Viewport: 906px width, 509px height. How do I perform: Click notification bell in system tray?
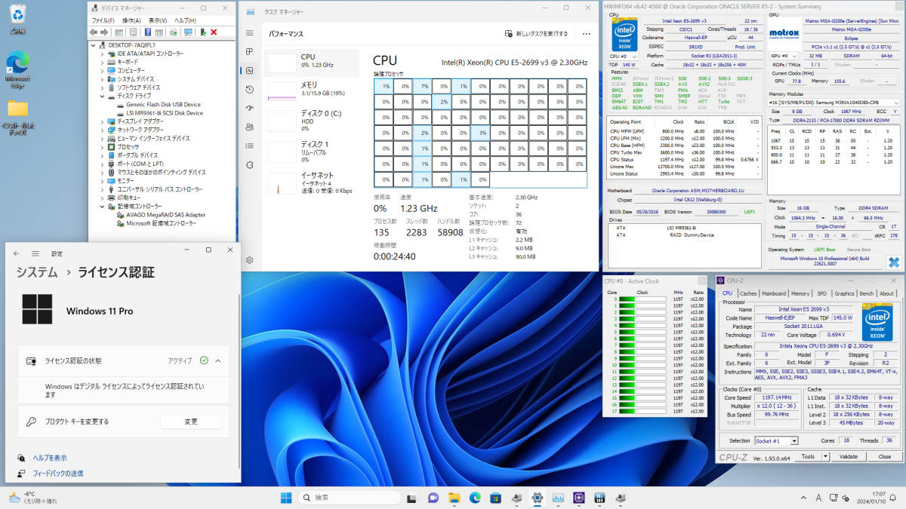coord(893,498)
